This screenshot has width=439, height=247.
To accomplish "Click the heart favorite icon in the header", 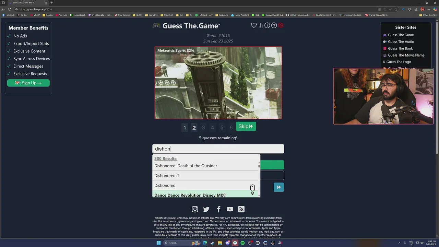I will point(254,25).
